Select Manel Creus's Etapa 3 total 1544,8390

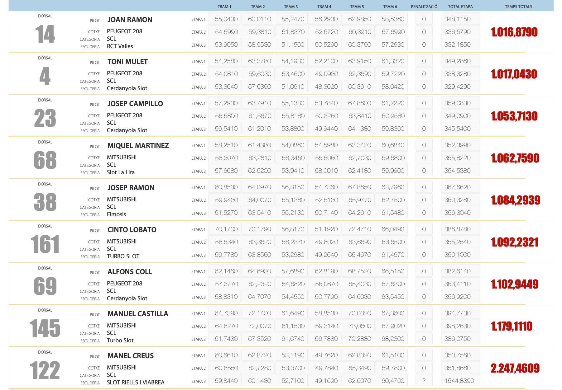pyautogui.click(x=459, y=381)
